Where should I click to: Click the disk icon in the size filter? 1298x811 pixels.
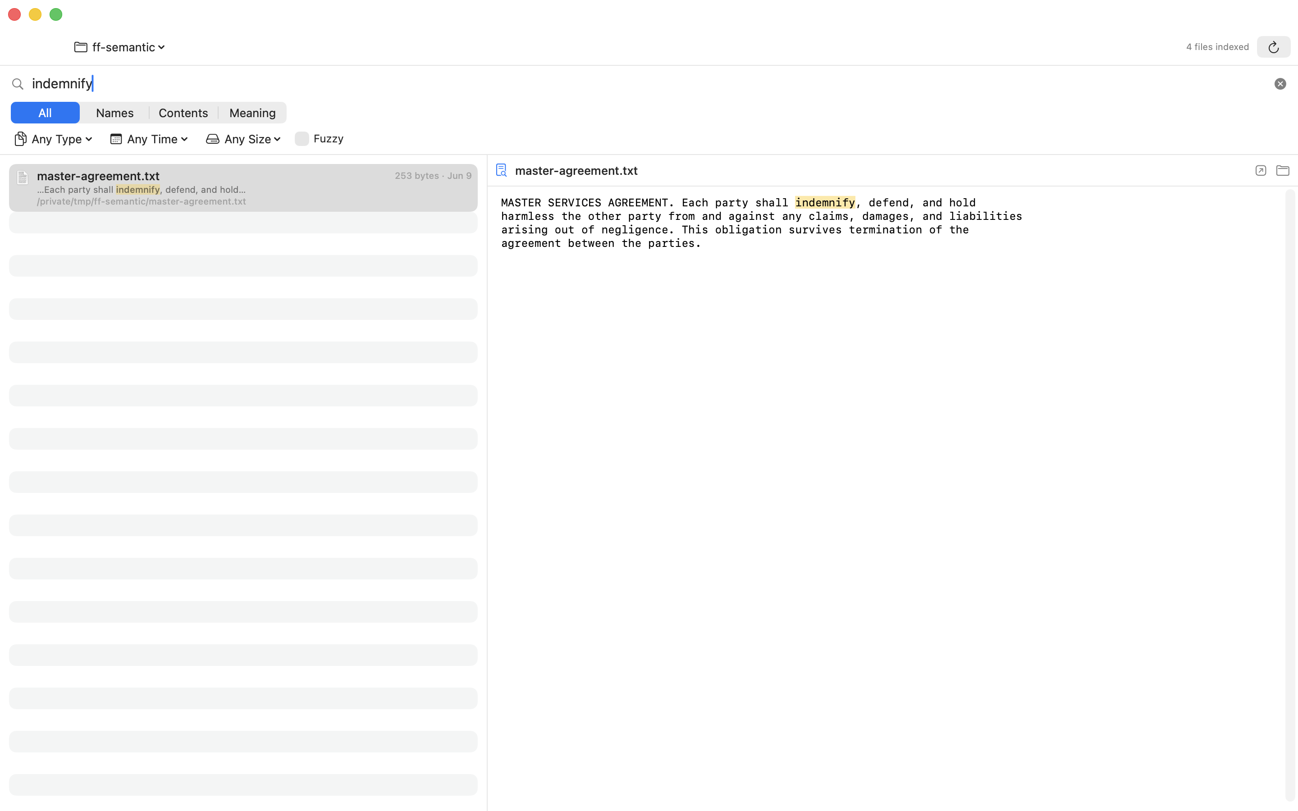(x=212, y=139)
